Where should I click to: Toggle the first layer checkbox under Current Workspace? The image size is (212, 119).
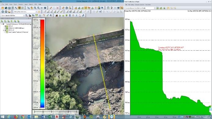click(x=5, y=26)
